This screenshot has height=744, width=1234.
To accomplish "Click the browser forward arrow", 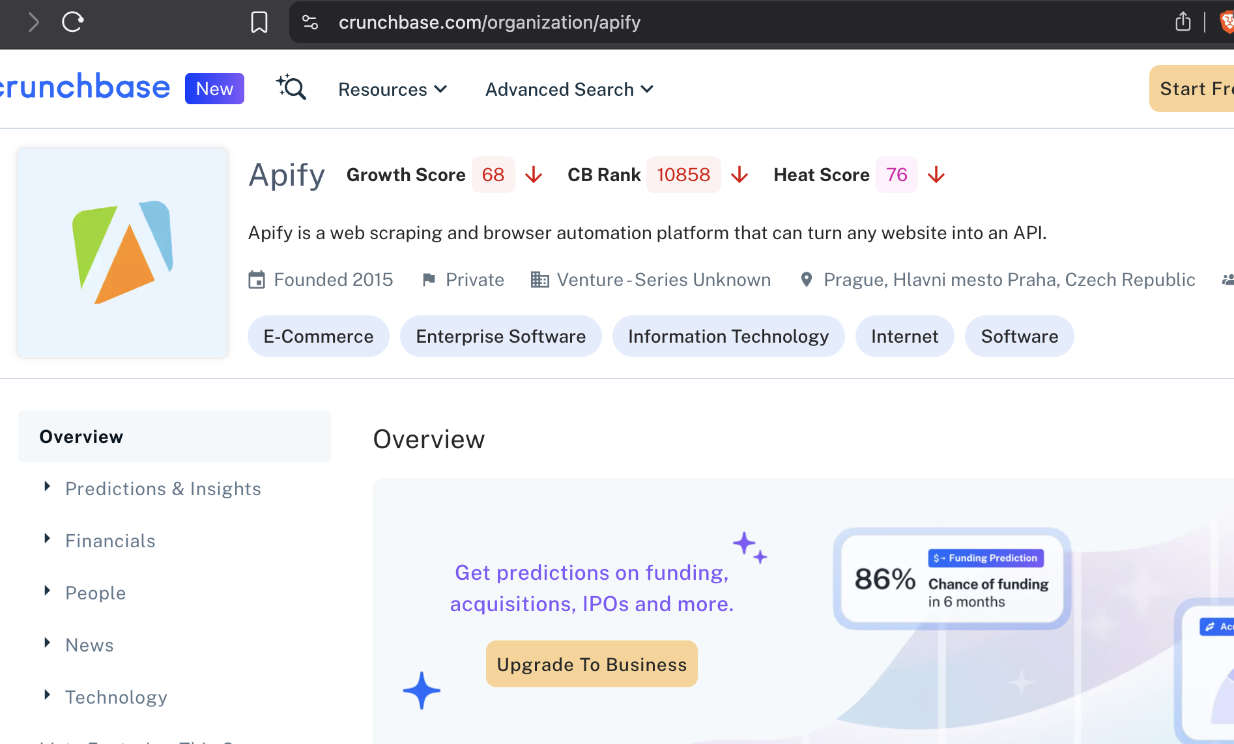I will 34,22.
